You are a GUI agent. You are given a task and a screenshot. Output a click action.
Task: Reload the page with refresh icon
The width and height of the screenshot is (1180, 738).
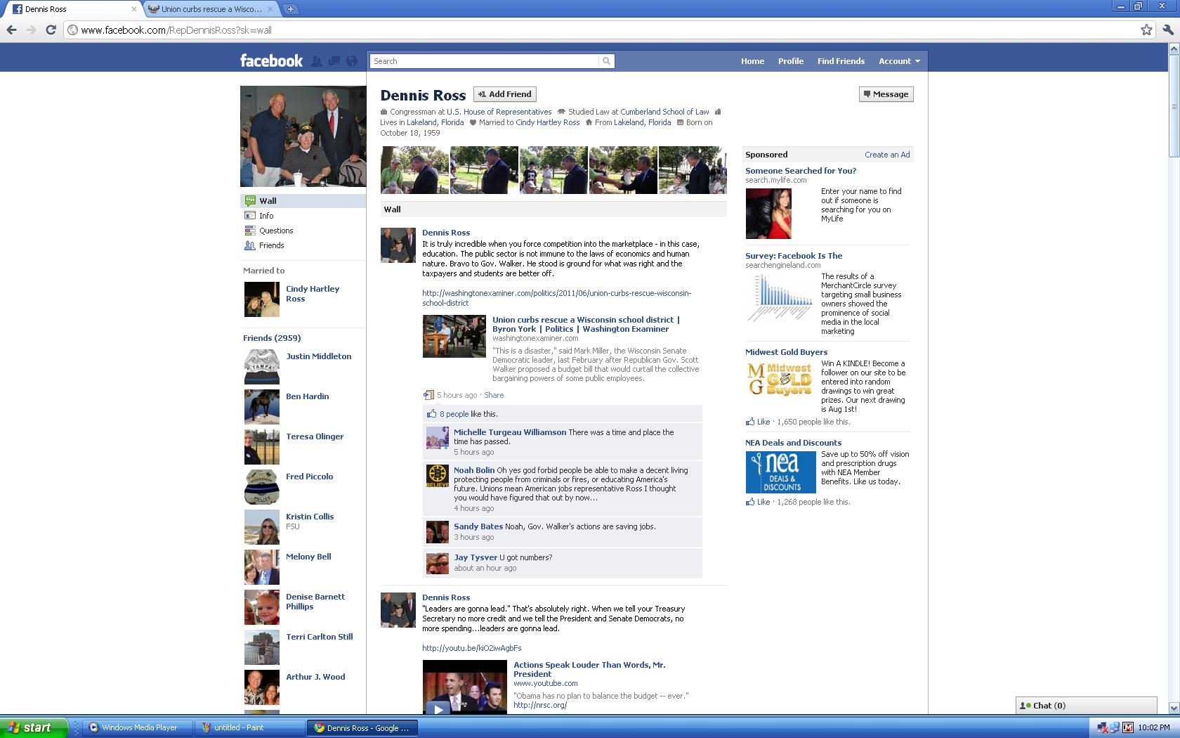[x=51, y=30]
